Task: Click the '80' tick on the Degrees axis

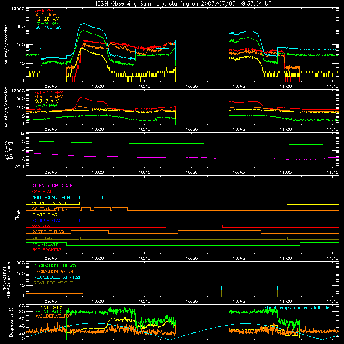Action: 22,312
